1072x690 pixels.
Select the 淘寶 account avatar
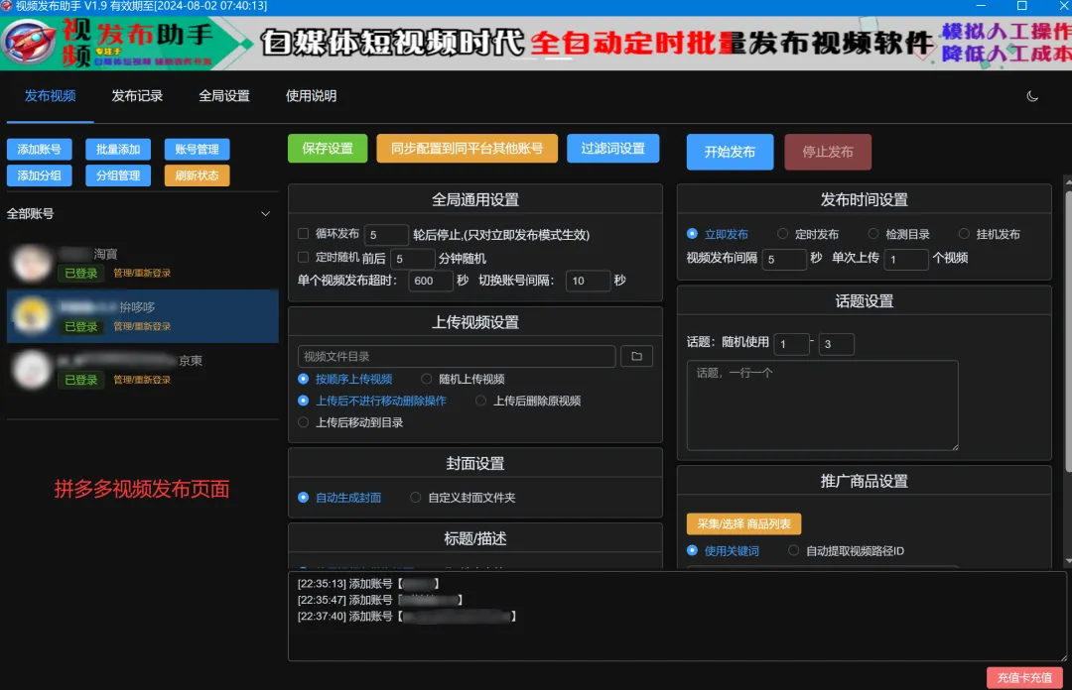point(32,263)
